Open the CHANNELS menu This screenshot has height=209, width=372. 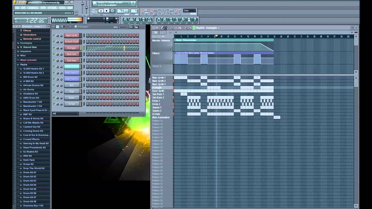[x=33, y=8]
